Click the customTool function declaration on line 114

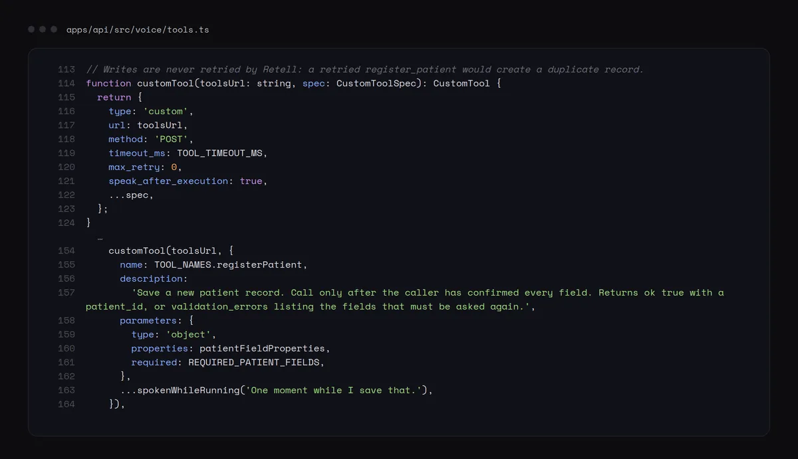click(293, 83)
